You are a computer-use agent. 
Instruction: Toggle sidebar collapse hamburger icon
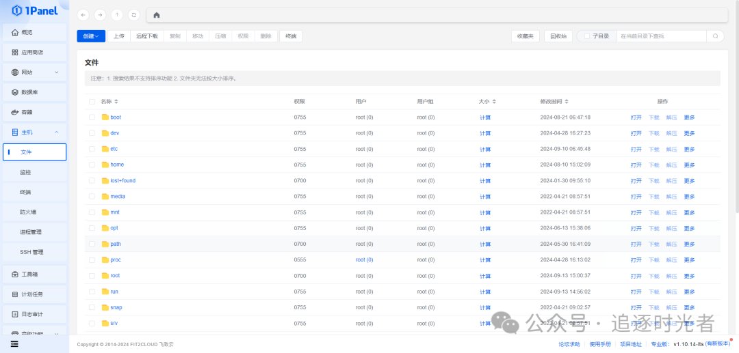(14, 344)
